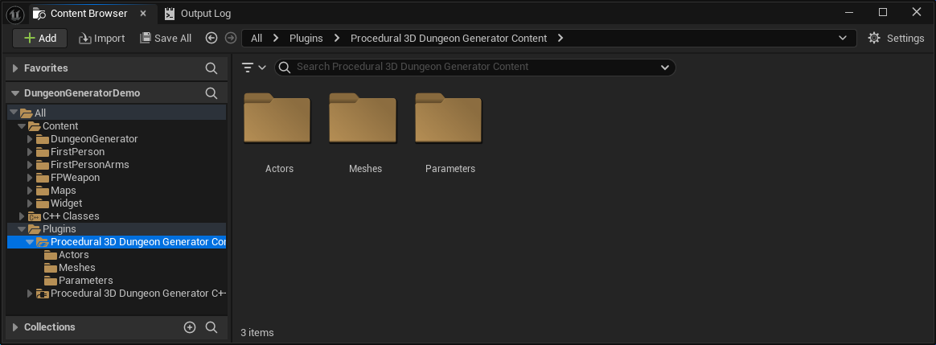Expand the DungeonGenerator folder arrow
Image resolution: width=936 pixels, height=345 pixels.
click(x=30, y=139)
